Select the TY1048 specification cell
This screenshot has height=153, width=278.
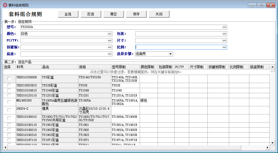[95, 90]
